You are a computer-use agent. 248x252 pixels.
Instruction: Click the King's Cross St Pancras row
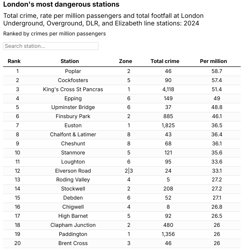coord(122,89)
